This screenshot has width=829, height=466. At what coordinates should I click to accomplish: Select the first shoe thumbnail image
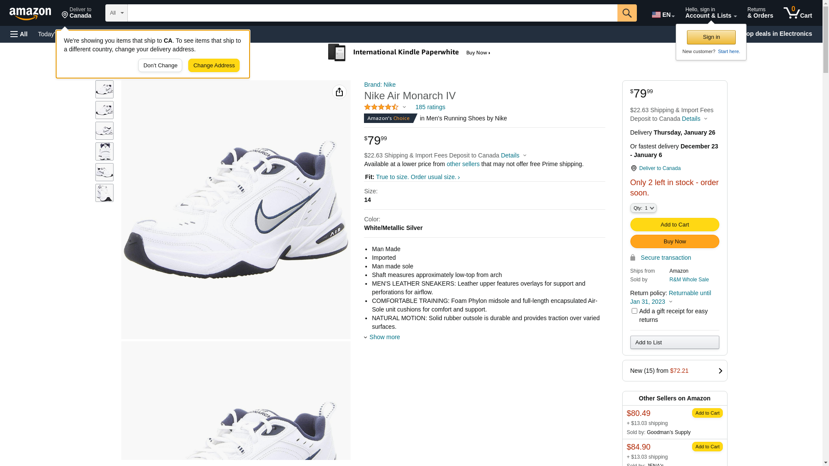(104, 89)
